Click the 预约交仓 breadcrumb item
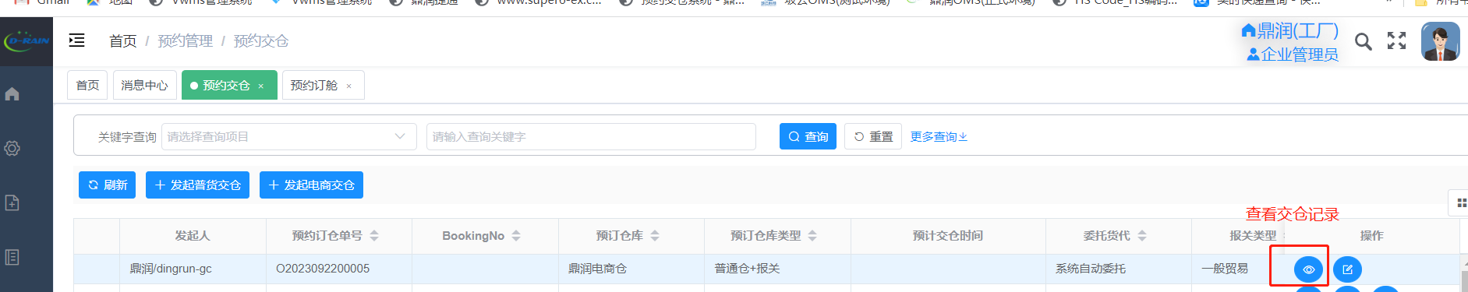Viewport: 1468px width, 292px height. 261,41
